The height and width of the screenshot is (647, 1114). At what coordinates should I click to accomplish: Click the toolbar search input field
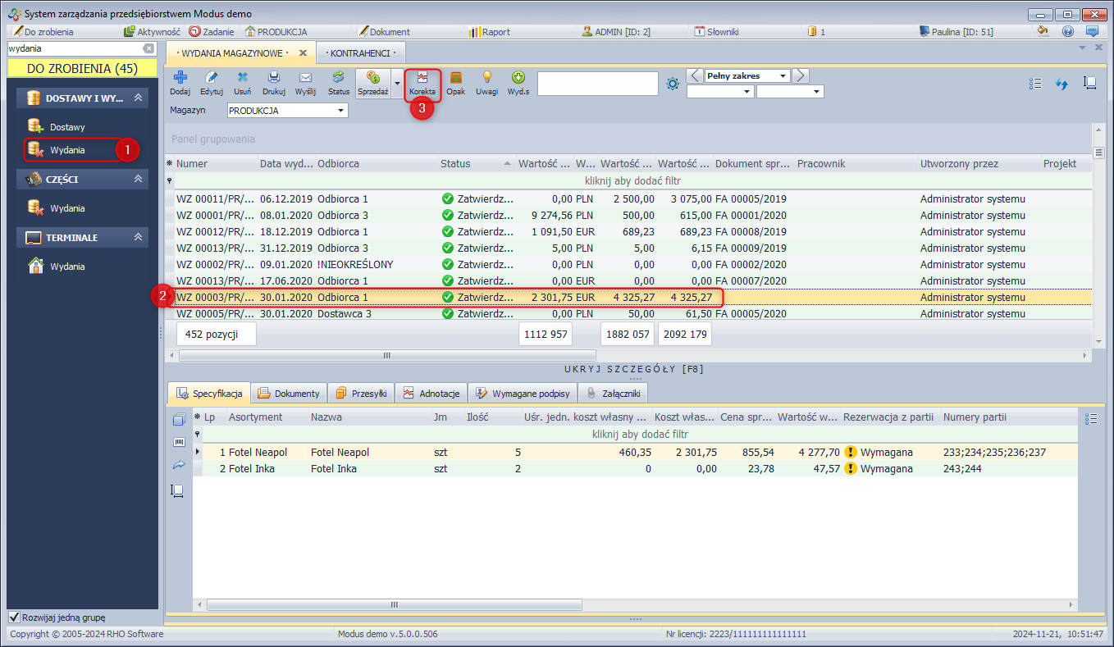pyautogui.click(x=597, y=84)
